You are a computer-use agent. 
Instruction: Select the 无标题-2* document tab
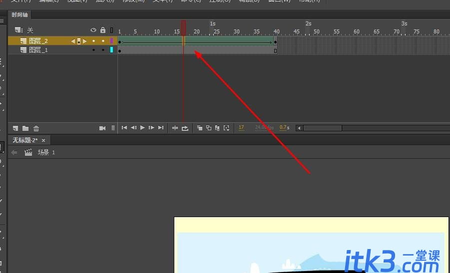25,140
